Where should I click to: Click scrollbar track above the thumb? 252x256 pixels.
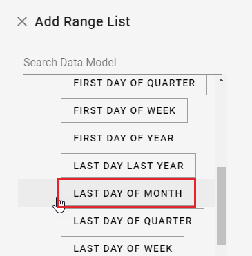(x=221, y=126)
